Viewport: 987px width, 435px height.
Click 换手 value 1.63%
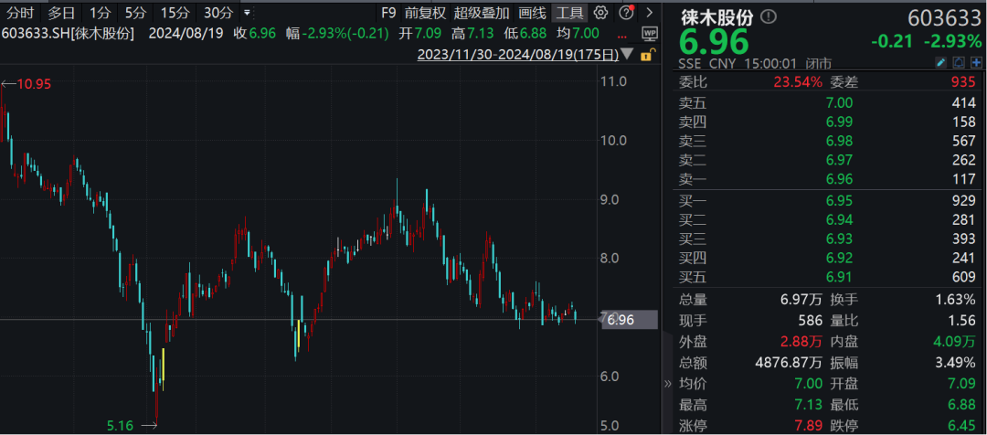coord(957,299)
